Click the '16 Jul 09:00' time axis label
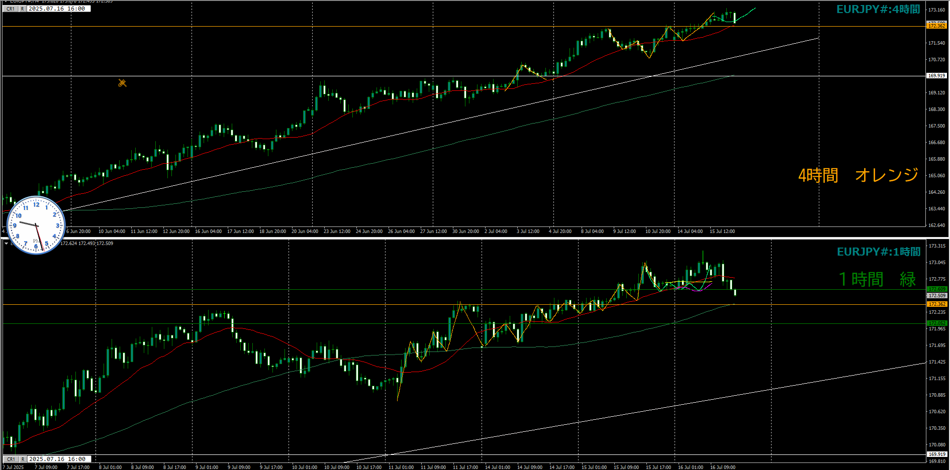Viewport: 950px width, 470px height. (x=723, y=467)
